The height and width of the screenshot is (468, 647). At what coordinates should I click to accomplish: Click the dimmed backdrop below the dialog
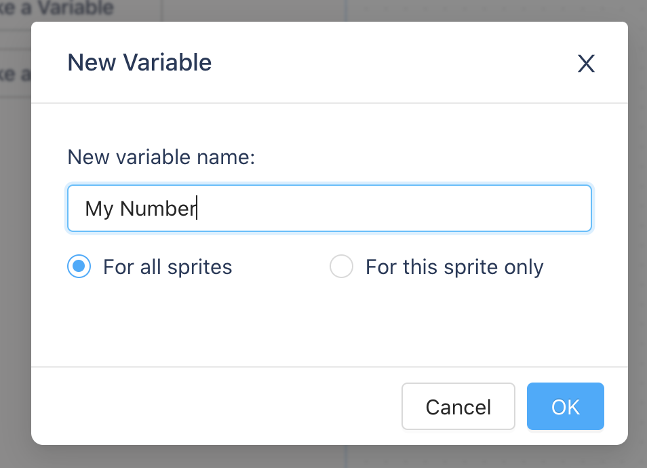tap(330, 457)
